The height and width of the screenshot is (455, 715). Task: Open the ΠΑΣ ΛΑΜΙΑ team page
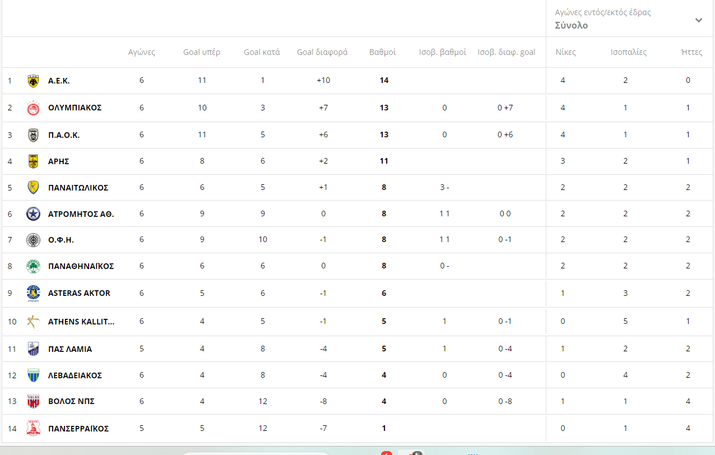[x=70, y=349]
